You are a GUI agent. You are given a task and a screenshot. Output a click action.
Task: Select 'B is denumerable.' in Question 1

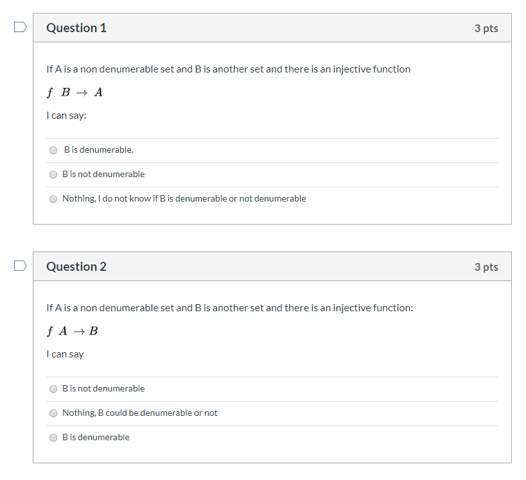coord(53,150)
